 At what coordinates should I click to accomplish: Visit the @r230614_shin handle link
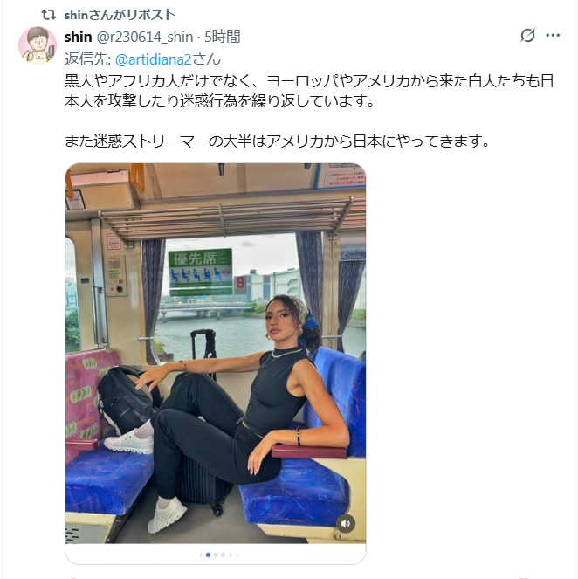click(145, 37)
